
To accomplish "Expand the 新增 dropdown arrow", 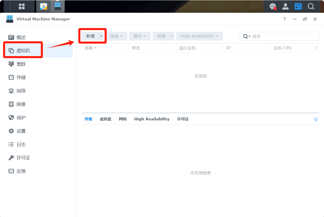I will click(102, 36).
